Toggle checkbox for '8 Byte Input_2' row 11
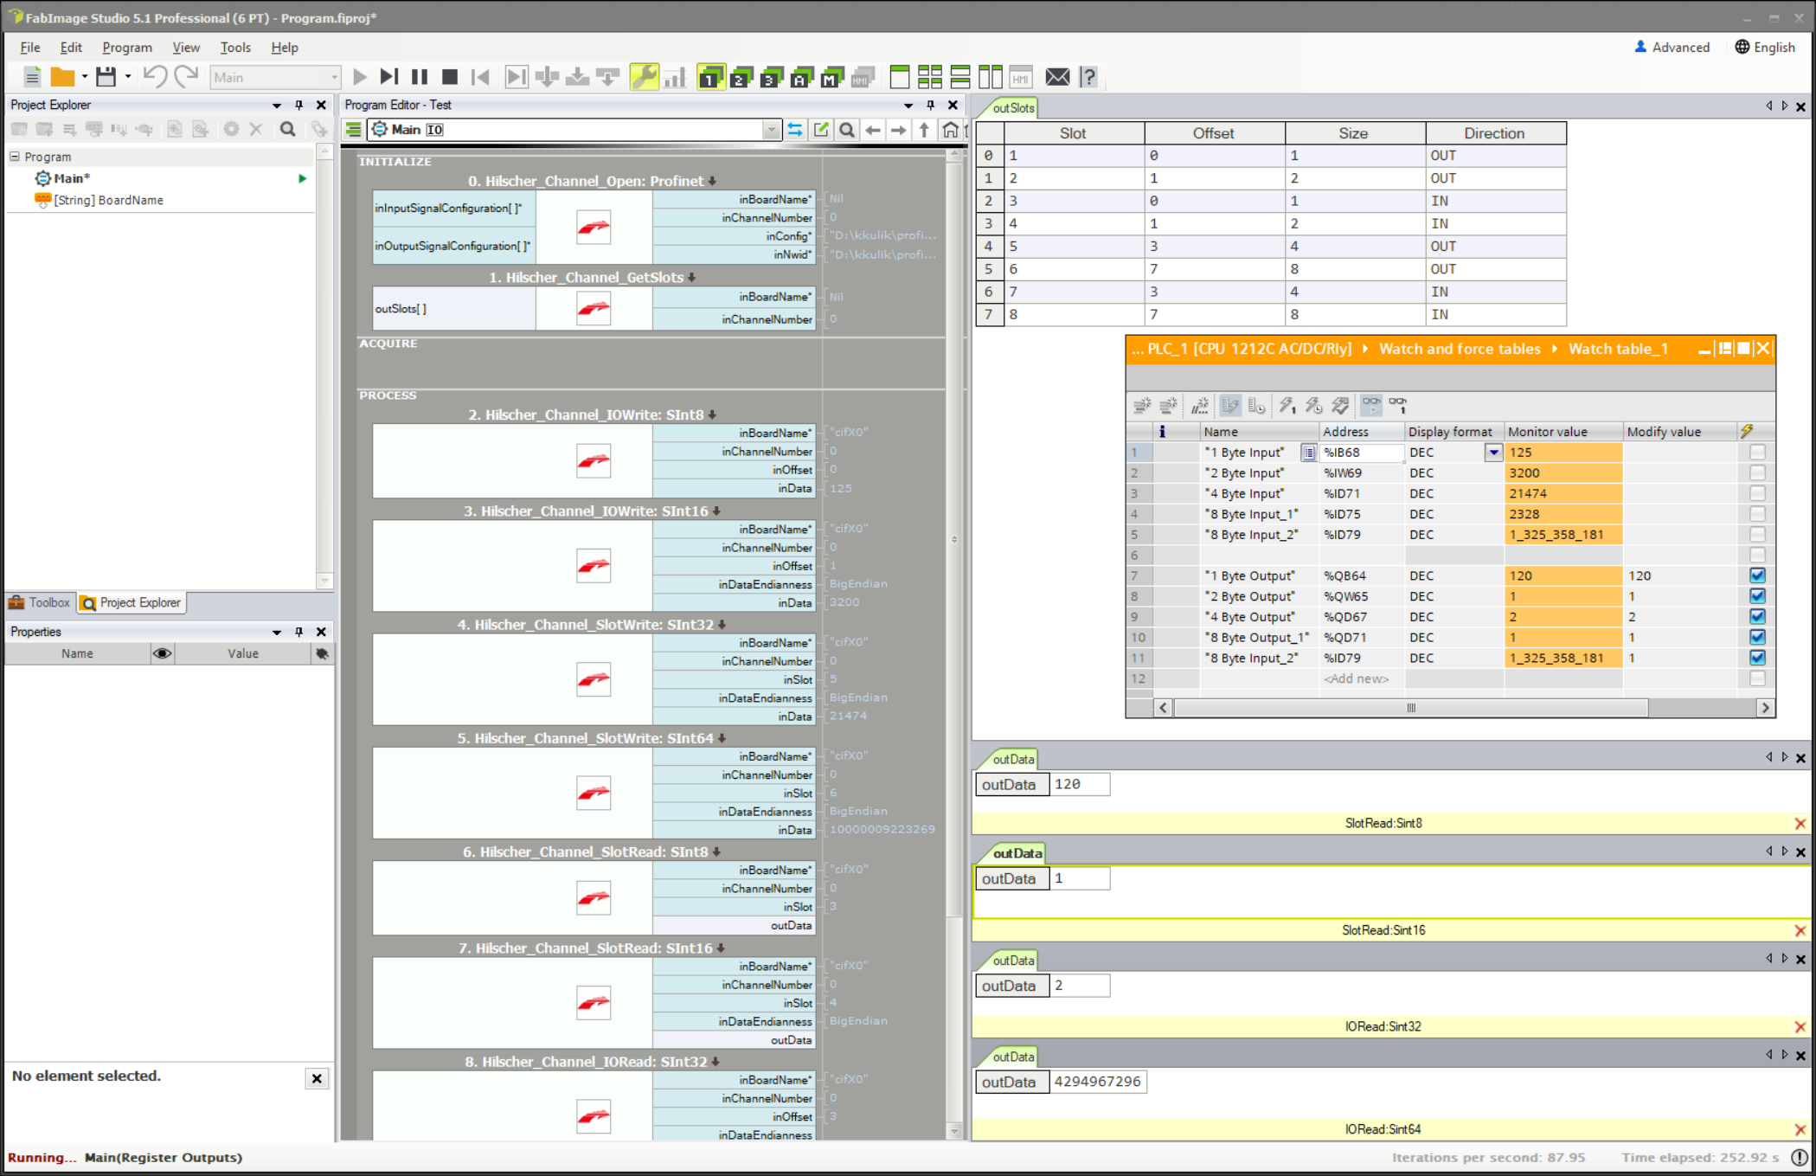1816x1176 pixels. 1757,658
